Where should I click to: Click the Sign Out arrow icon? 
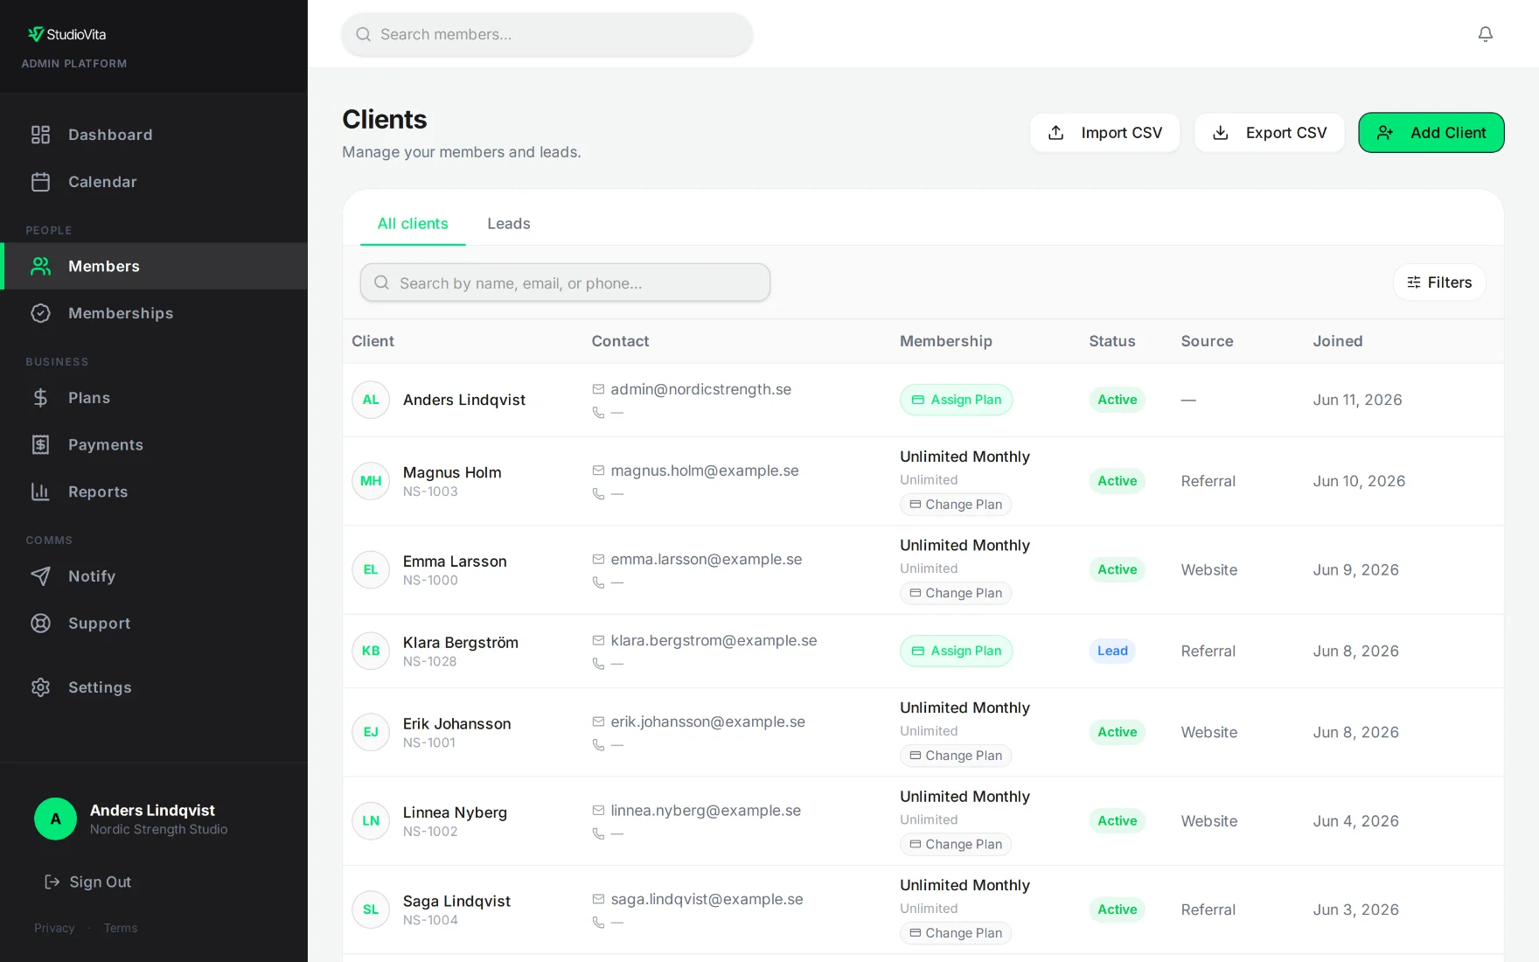pyautogui.click(x=52, y=882)
